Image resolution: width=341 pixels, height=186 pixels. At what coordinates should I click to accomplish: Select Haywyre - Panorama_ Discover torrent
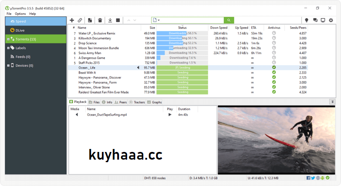[188, 77]
